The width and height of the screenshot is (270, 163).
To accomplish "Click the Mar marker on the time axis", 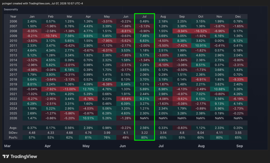I will (x=7, y=146).
